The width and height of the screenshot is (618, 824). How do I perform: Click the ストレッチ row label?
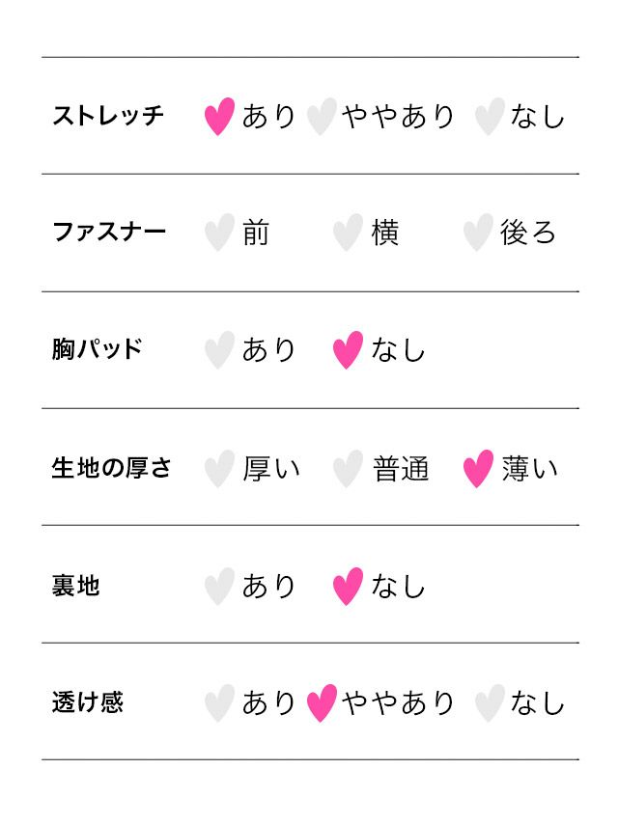pyautogui.click(x=108, y=117)
